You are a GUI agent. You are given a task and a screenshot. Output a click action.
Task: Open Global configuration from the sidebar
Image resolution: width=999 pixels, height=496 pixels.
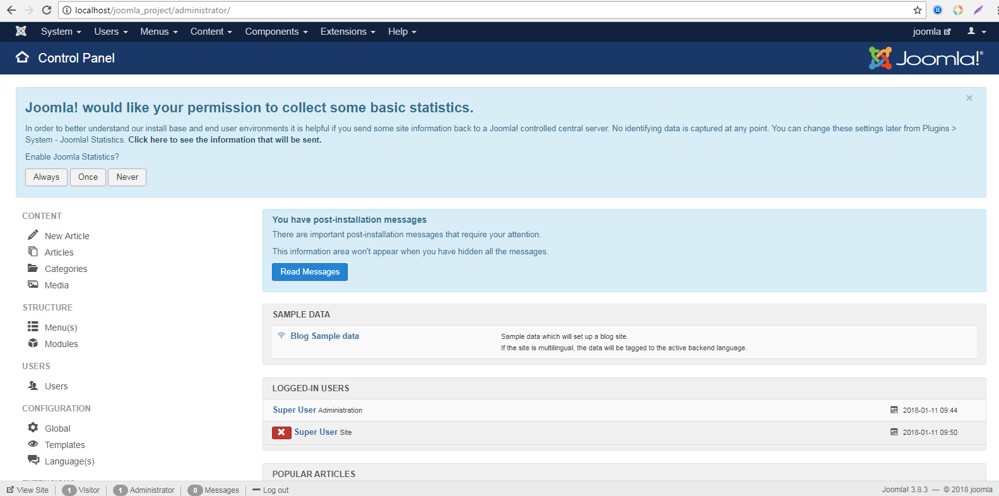tap(57, 428)
